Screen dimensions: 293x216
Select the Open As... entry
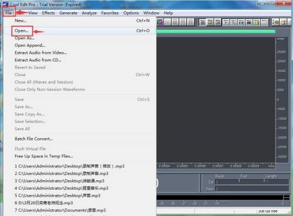click(80, 38)
